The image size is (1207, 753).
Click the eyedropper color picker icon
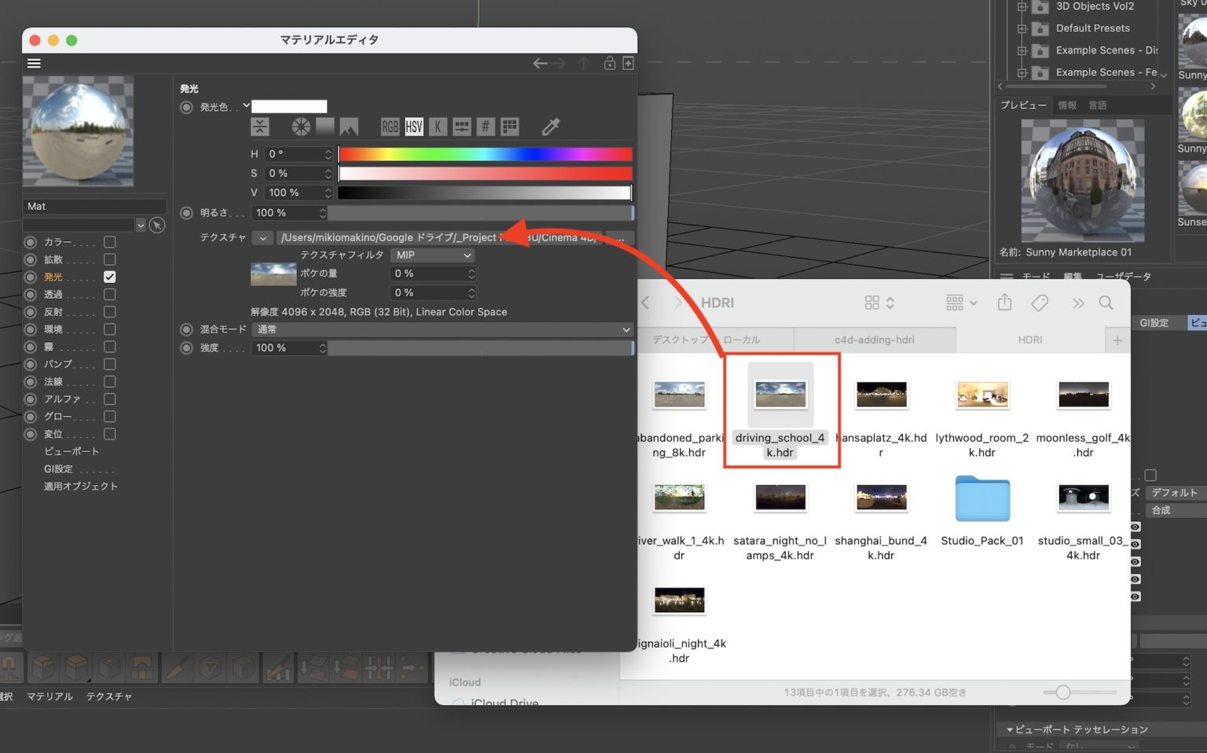tap(551, 127)
